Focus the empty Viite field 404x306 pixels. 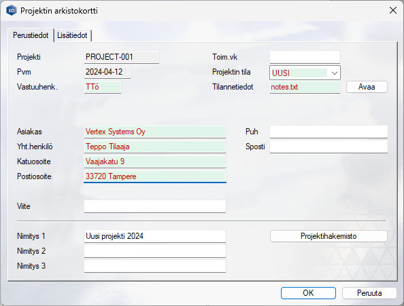pyautogui.click(x=155, y=206)
